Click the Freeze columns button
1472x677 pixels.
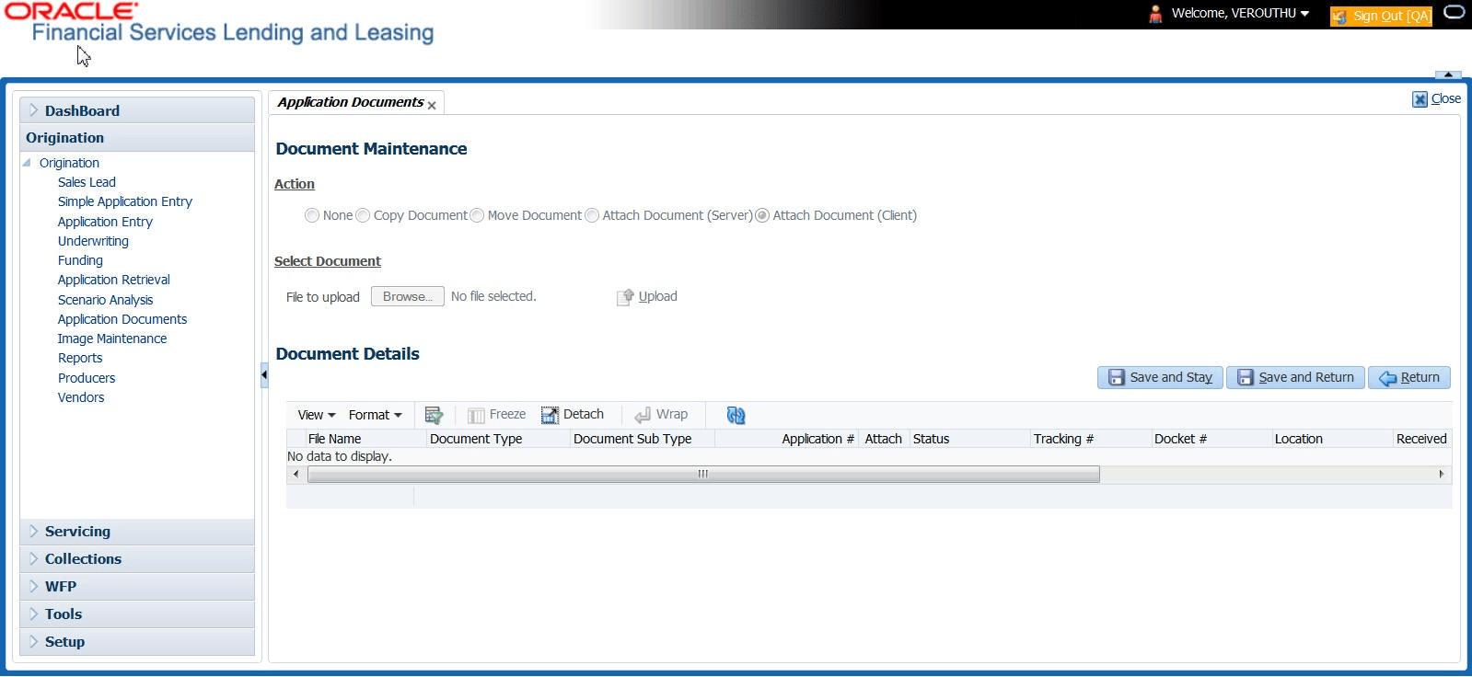pyautogui.click(x=497, y=415)
